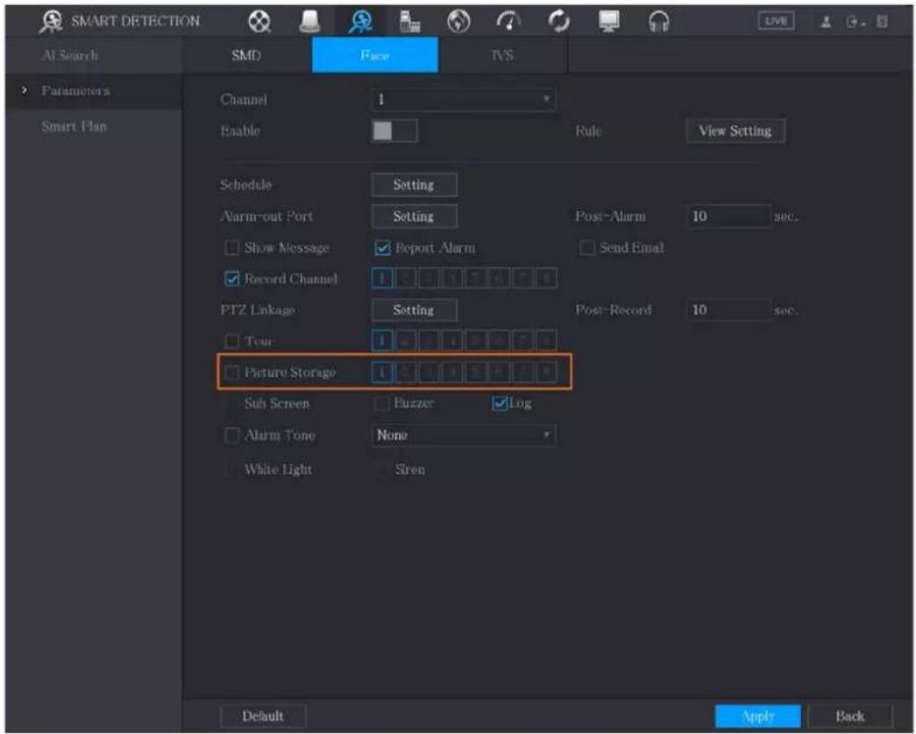This screenshot has width=916, height=734.
Task: Select the highlighted smart detection magnifier icon
Action: tap(360, 22)
